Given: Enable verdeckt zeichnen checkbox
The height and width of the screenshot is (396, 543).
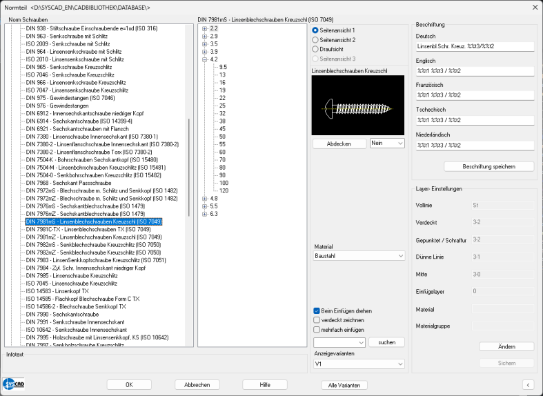Looking at the screenshot, I should coord(317,320).
